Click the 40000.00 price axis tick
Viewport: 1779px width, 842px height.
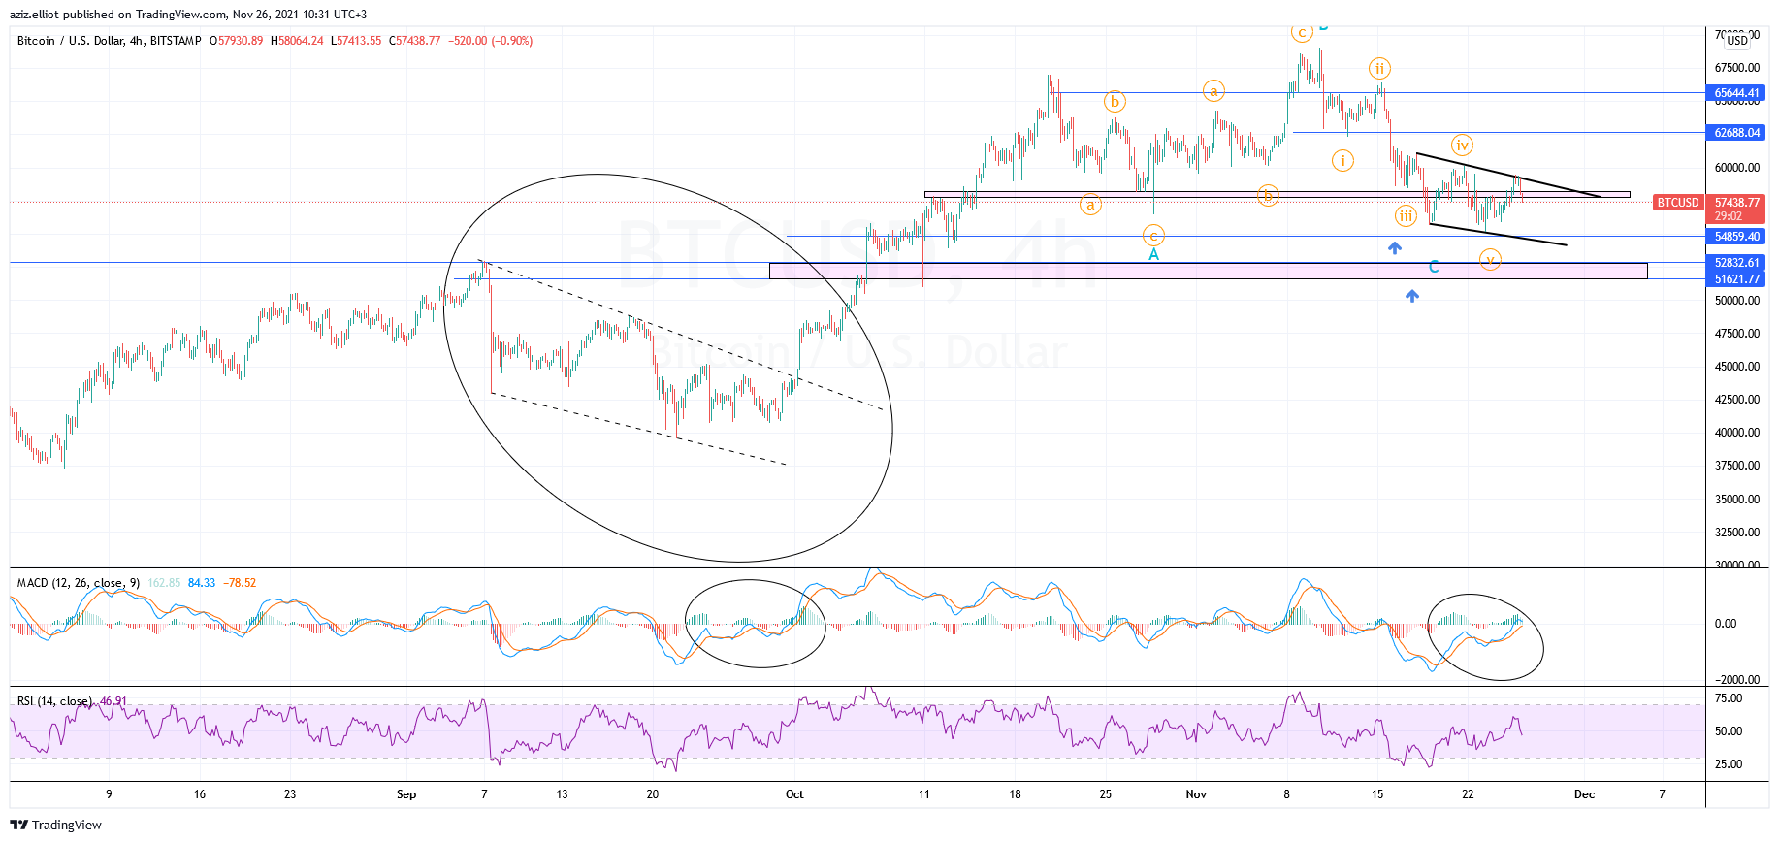click(x=1737, y=433)
